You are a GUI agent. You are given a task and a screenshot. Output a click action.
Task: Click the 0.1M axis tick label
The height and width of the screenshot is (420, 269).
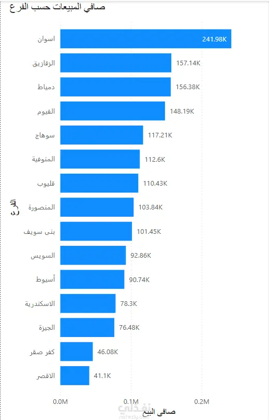(x=131, y=402)
